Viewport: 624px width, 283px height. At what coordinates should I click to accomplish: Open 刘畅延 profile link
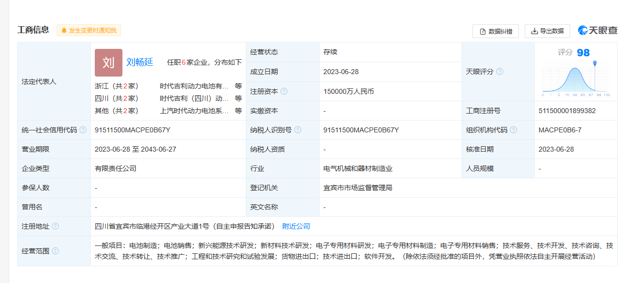pyautogui.click(x=140, y=62)
